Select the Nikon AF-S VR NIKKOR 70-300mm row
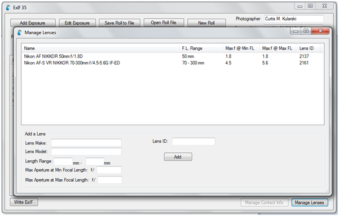 click(x=173, y=63)
